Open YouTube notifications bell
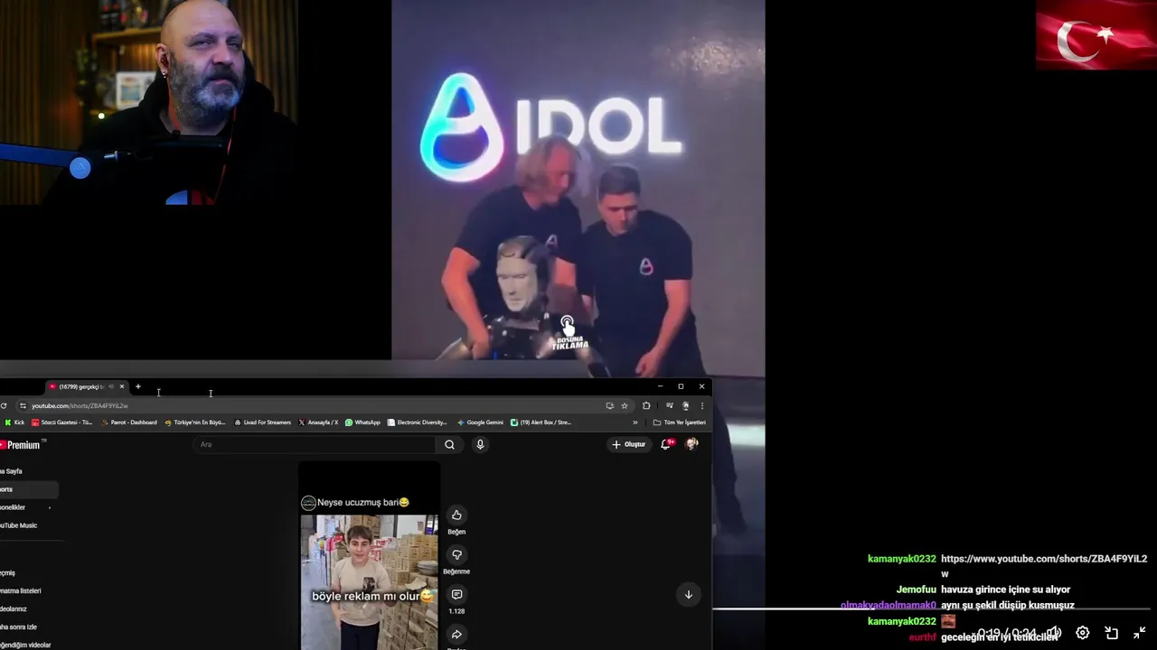The width and height of the screenshot is (1157, 650). [x=666, y=444]
